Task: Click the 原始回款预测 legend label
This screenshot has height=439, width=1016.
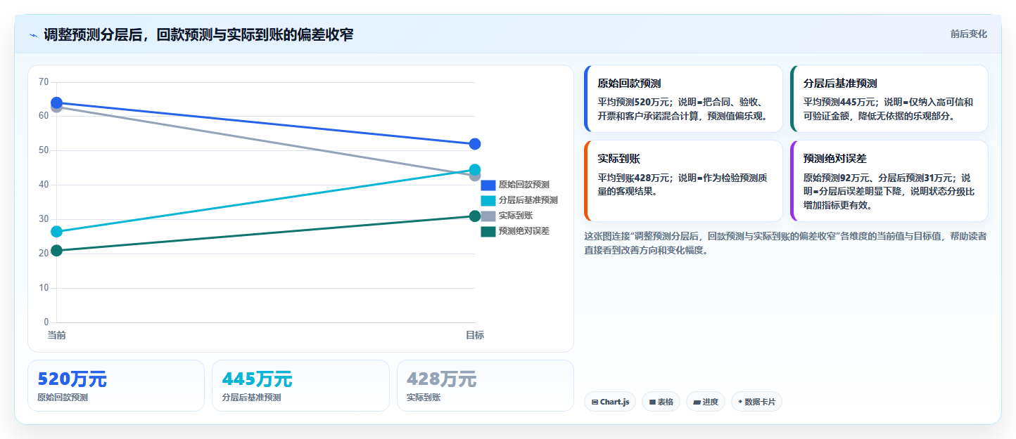Action: click(524, 185)
